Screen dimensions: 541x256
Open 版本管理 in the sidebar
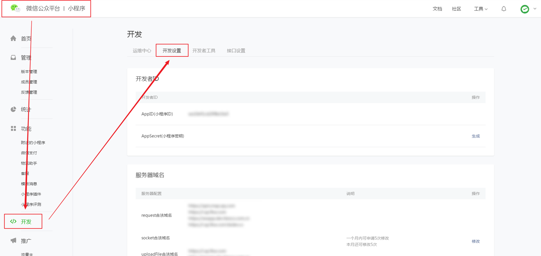coord(29,72)
